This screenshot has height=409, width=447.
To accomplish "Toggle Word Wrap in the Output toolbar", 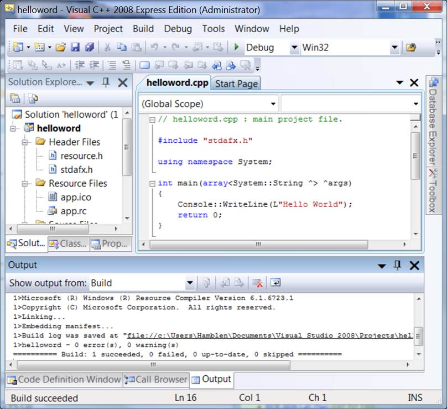I will (x=276, y=283).
